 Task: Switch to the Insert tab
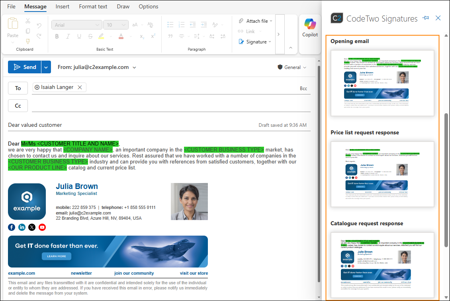(x=62, y=6)
